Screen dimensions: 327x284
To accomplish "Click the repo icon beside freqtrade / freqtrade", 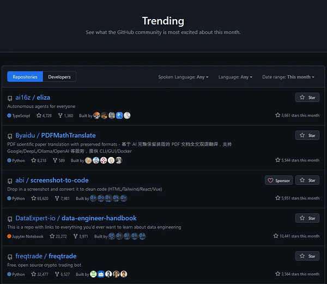I will pyautogui.click(x=10, y=257).
